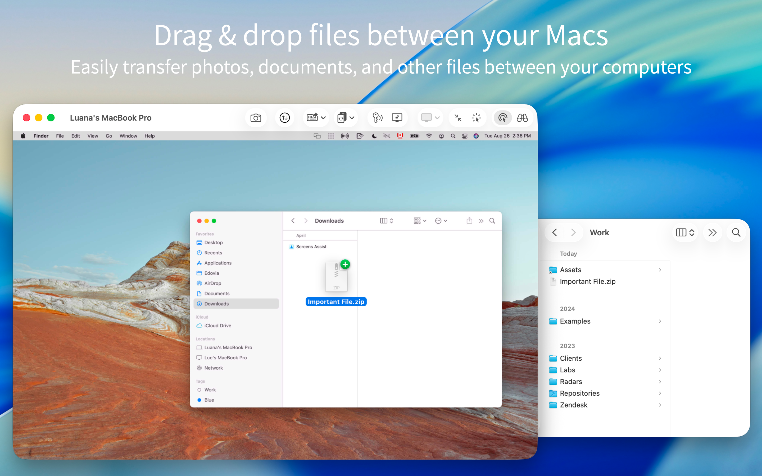Change view mode in Work window

click(x=685, y=232)
